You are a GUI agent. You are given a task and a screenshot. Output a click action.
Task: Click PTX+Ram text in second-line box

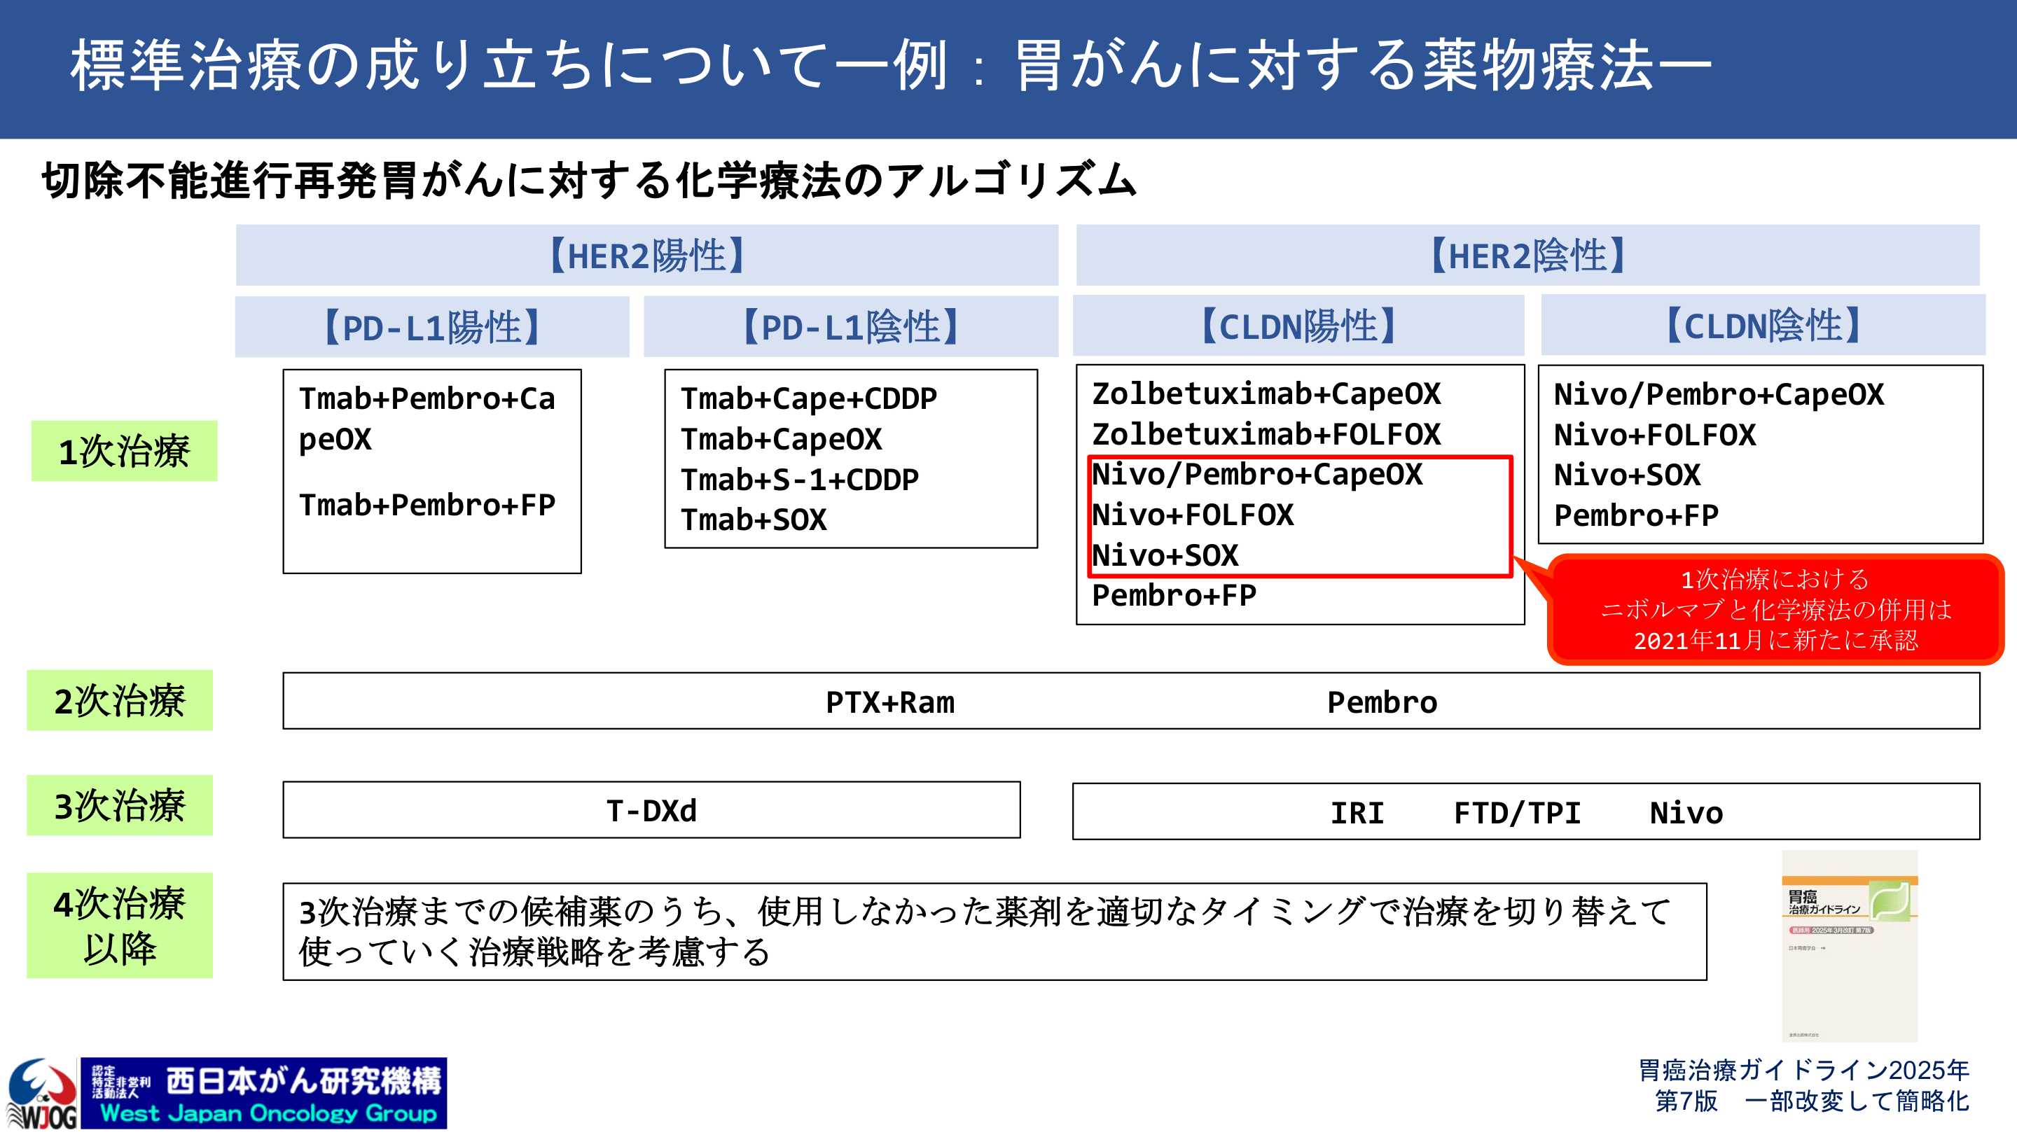890,702
